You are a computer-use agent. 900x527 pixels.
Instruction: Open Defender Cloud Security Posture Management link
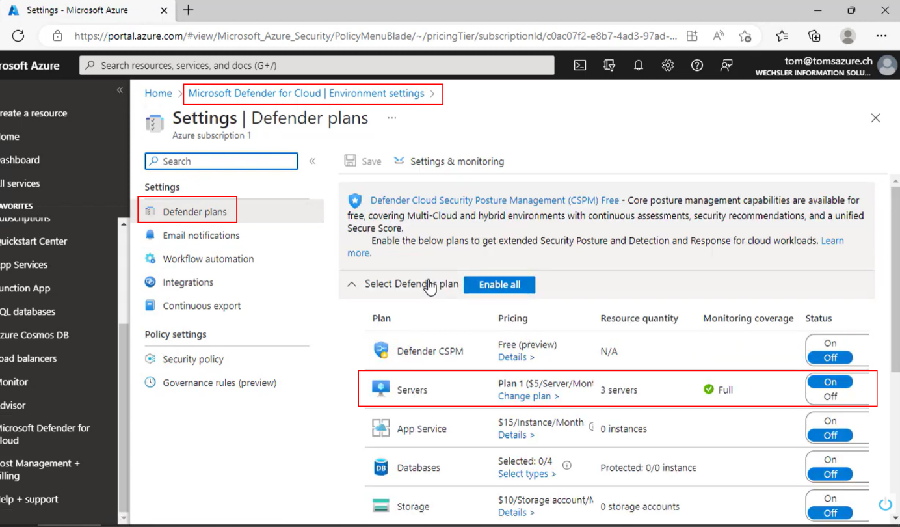tap(494, 200)
